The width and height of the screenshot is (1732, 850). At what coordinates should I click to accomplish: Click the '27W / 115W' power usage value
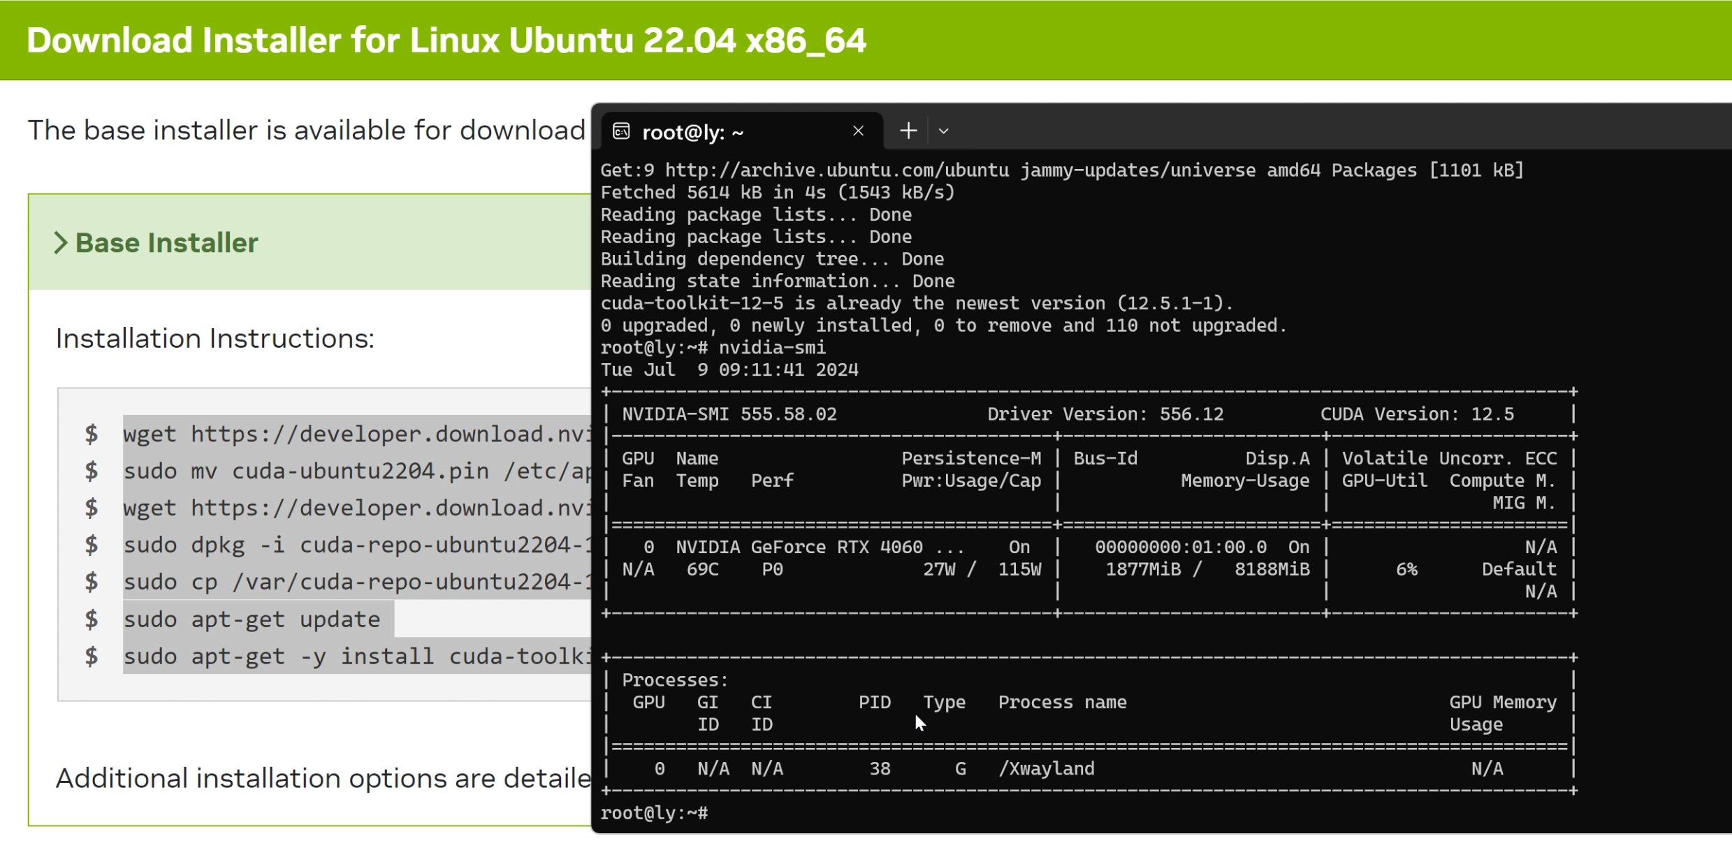982,569
